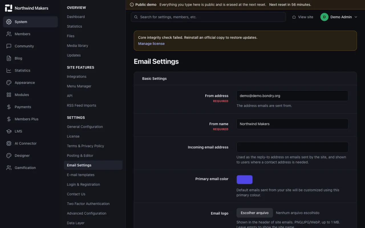Open Terms & Privacy Policy settings
The image size is (365, 228).
click(86, 146)
